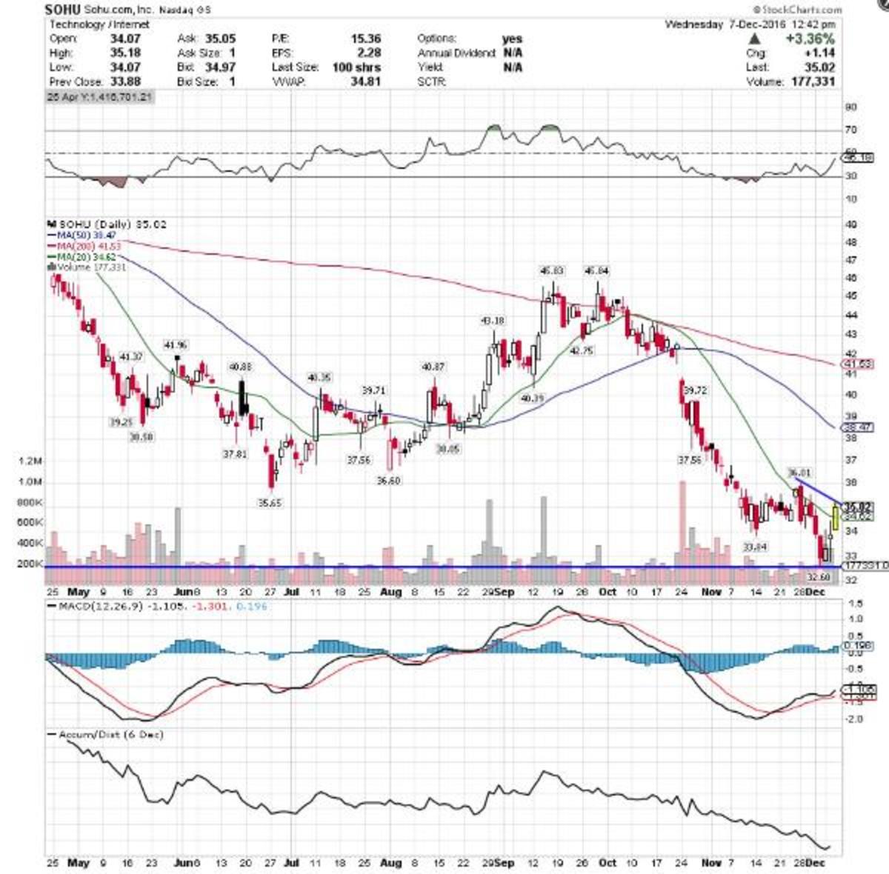Select the 37.81 low label
This screenshot has width=889, height=874.
(x=234, y=453)
